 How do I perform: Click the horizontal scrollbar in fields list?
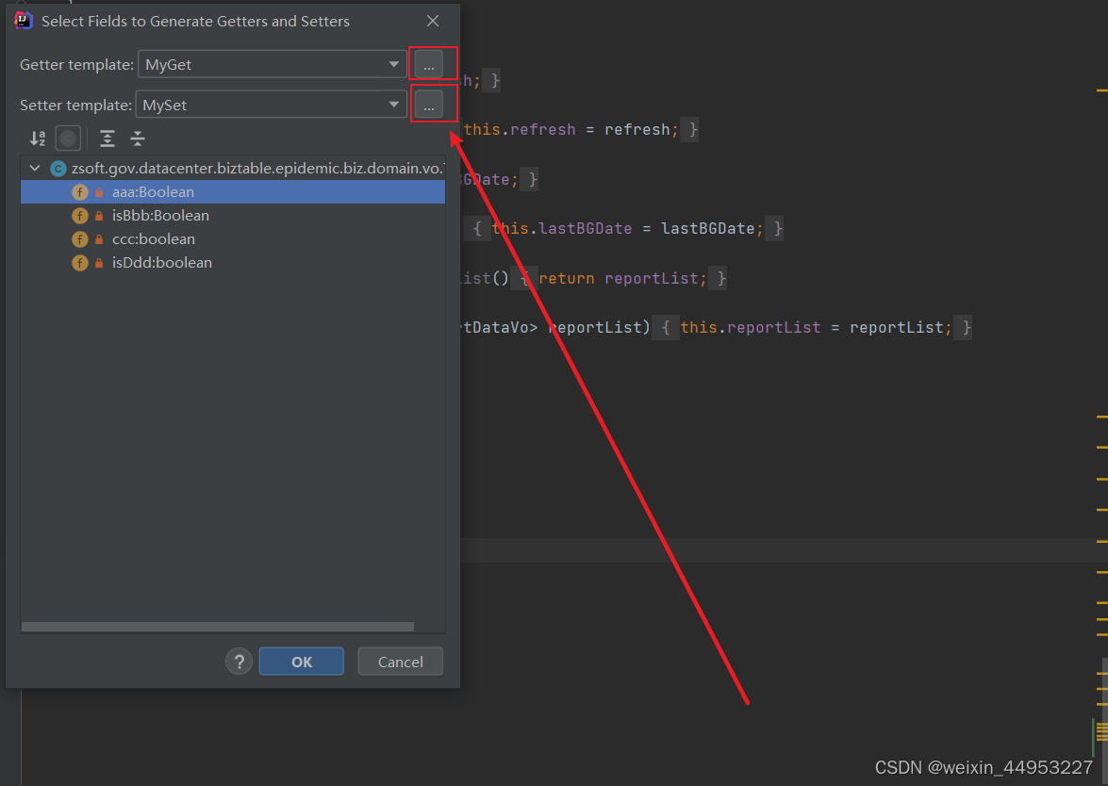tap(218, 627)
